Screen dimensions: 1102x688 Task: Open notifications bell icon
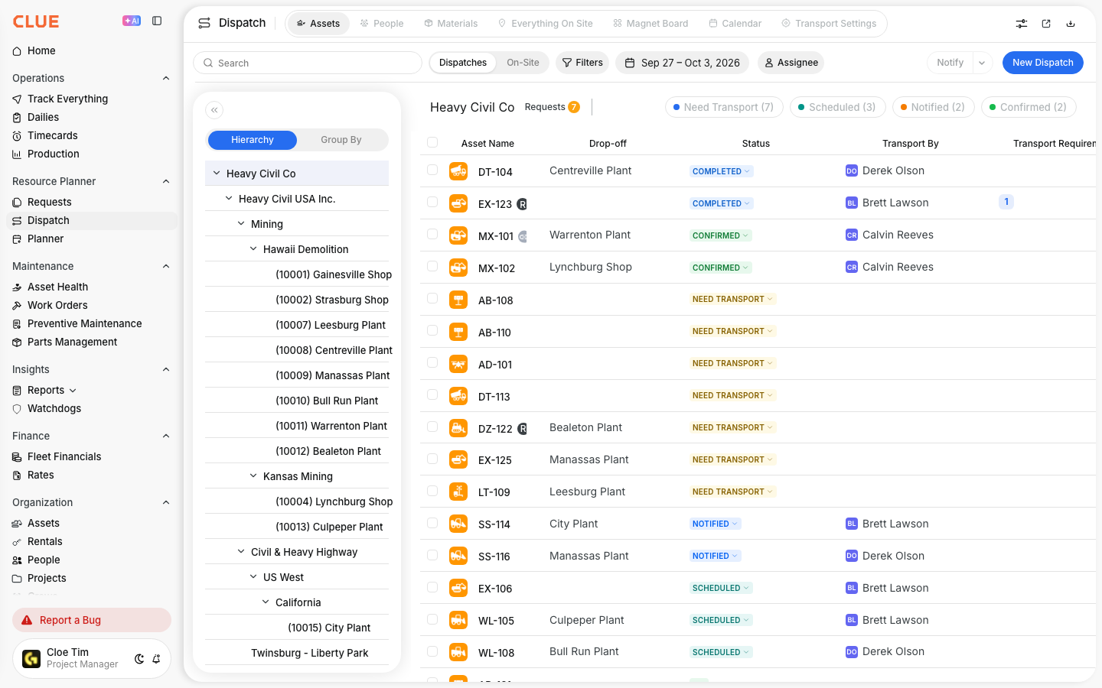point(156,659)
